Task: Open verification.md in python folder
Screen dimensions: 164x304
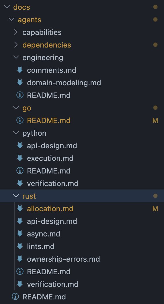Action: click(x=53, y=183)
